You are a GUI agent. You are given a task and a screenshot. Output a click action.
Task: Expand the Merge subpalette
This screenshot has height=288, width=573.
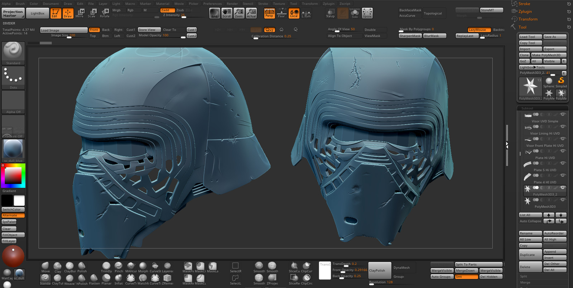click(525, 282)
